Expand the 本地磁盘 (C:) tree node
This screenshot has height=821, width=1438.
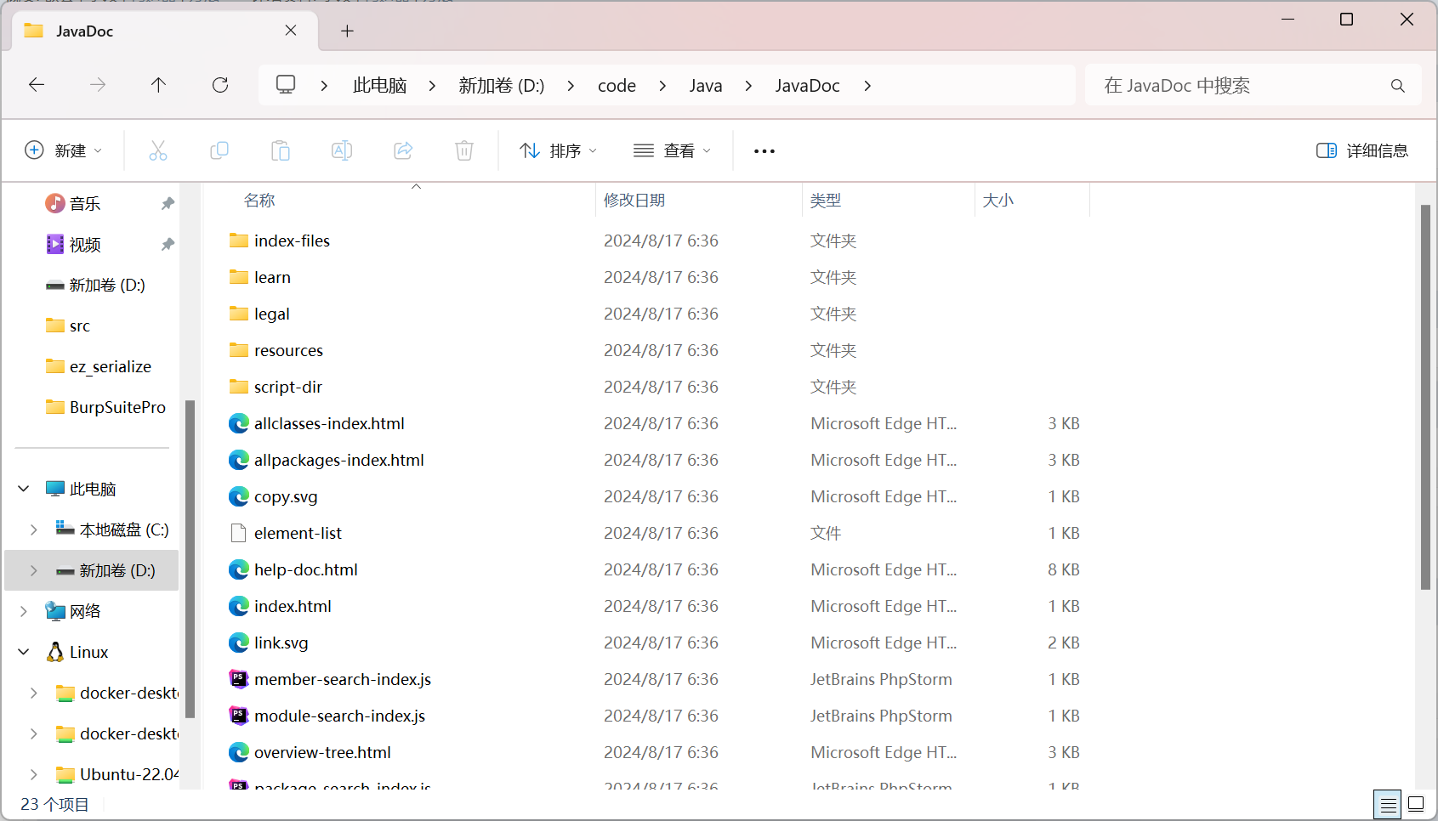33,529
